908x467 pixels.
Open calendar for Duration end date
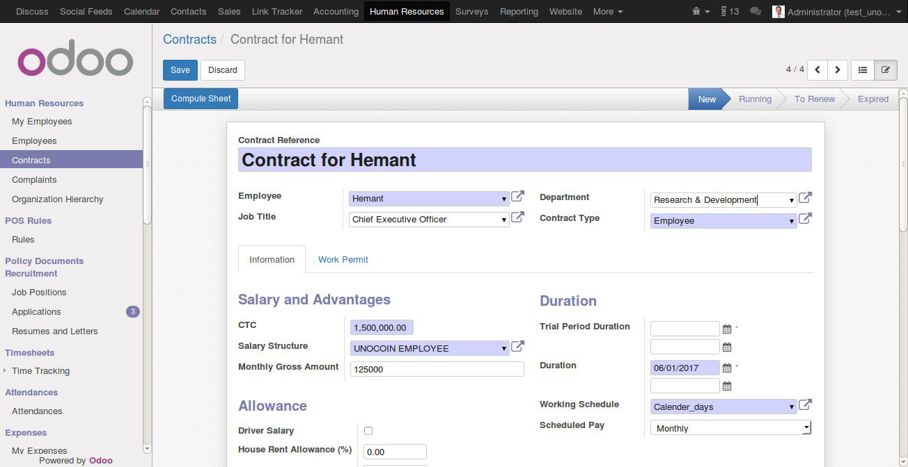coord(727,386)
